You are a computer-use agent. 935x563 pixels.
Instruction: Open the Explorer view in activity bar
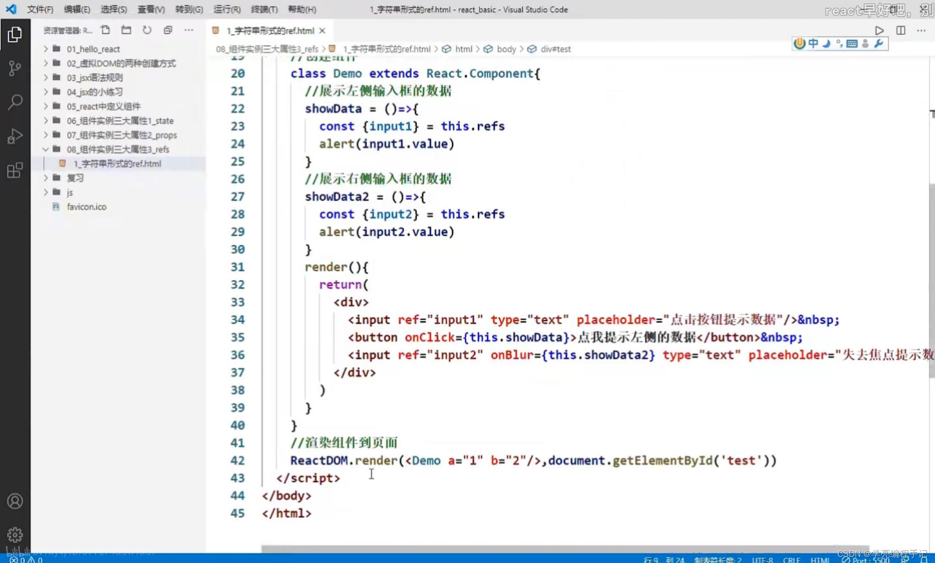tap(15, 34)
